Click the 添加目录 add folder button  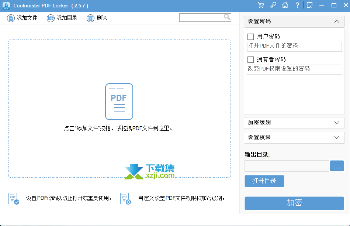pyautogui.click(x=62, y=18)
